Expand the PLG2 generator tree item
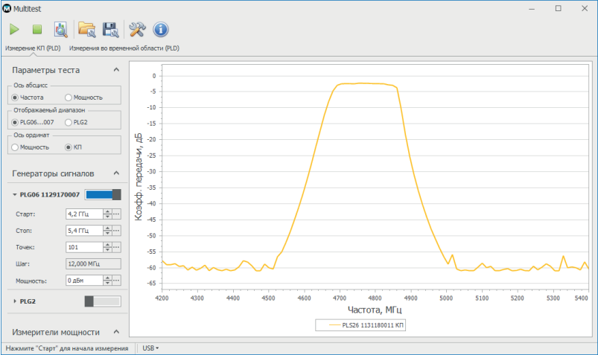This screenshot has width=598, height=355. (15, 301)
